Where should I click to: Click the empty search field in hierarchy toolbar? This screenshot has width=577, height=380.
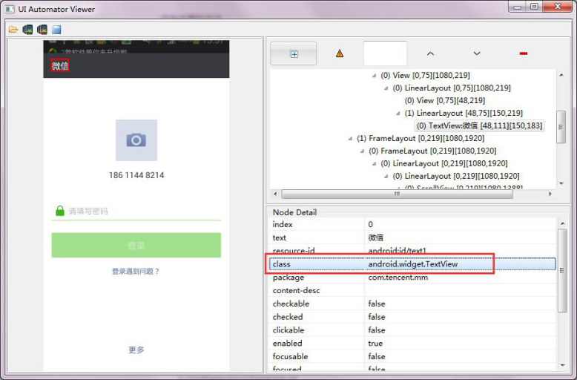point(385,53)
